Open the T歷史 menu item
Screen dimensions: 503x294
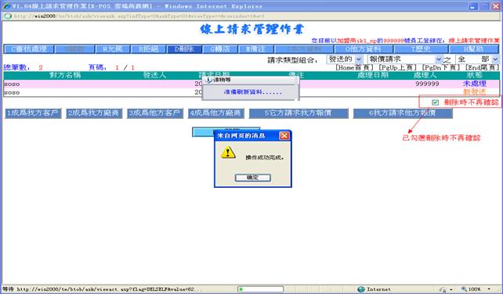coord(421,49)
